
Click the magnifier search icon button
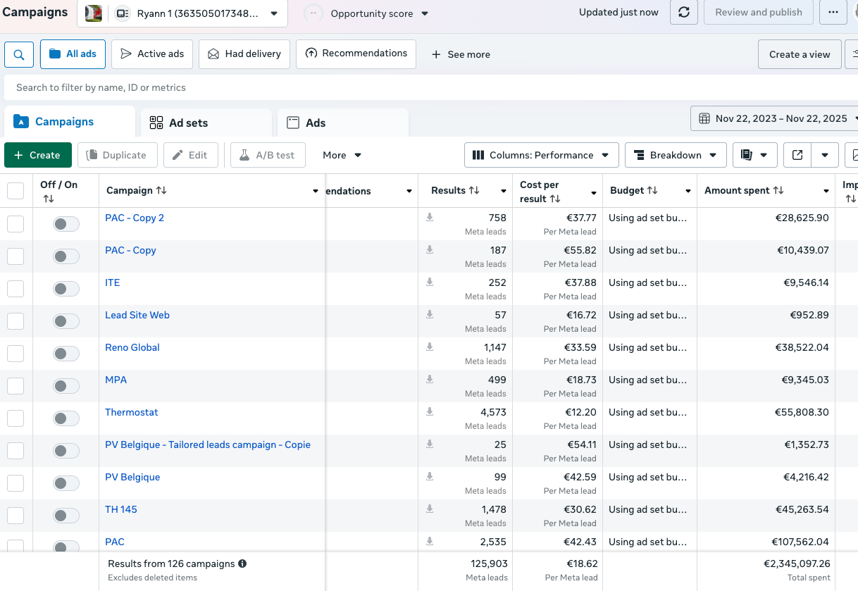click(19, 54)
